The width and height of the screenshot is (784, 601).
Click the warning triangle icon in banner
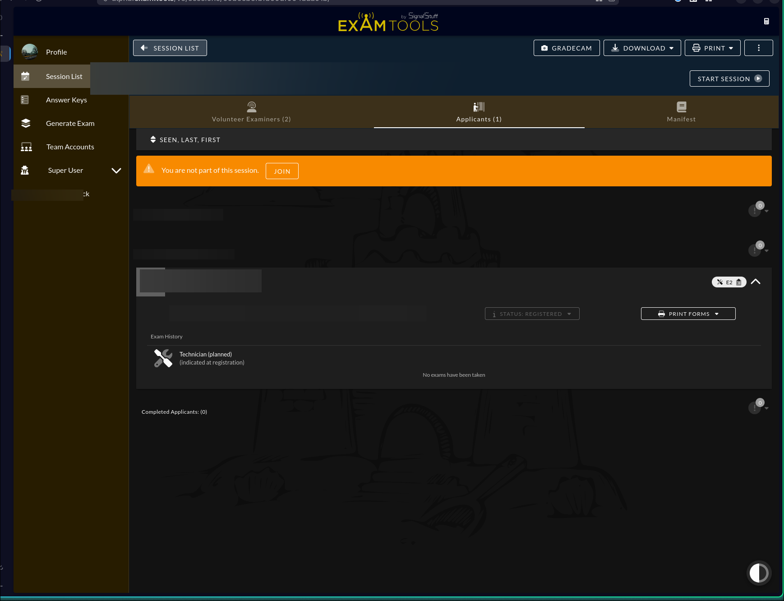pyautogui.click(x=149, y=169)
